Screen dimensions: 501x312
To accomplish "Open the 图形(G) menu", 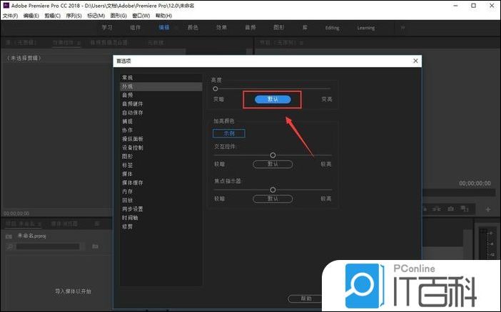I will [118, 16].
